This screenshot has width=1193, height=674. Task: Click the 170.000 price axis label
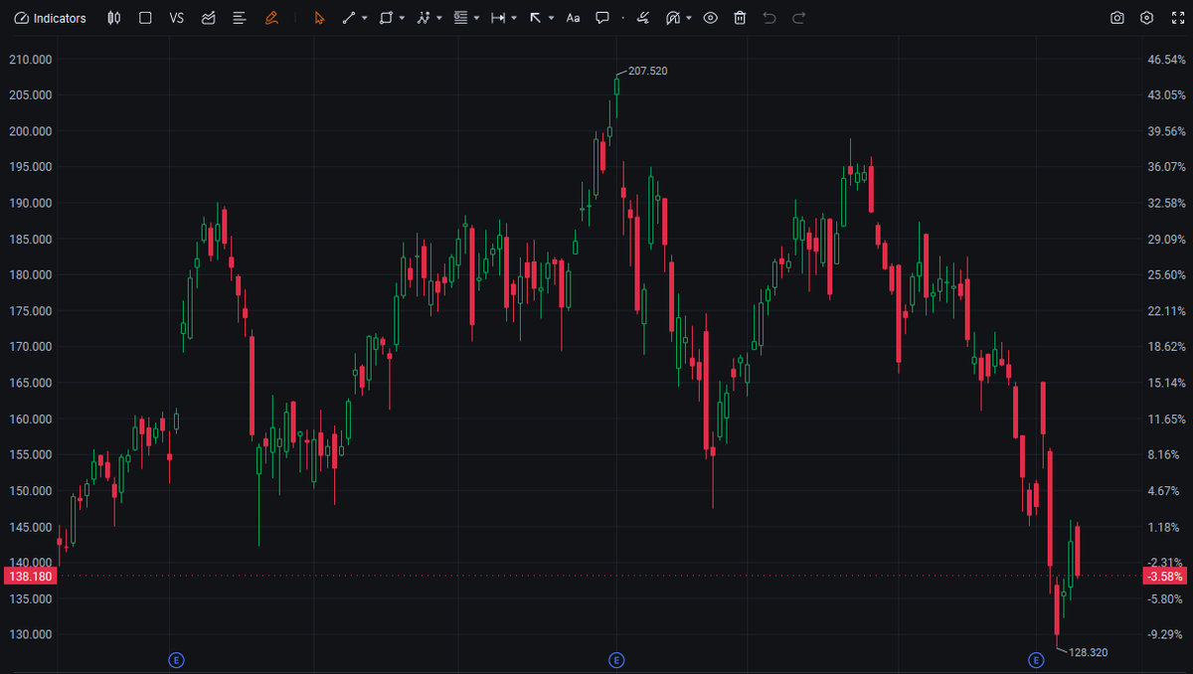click(x=30, y=347)
